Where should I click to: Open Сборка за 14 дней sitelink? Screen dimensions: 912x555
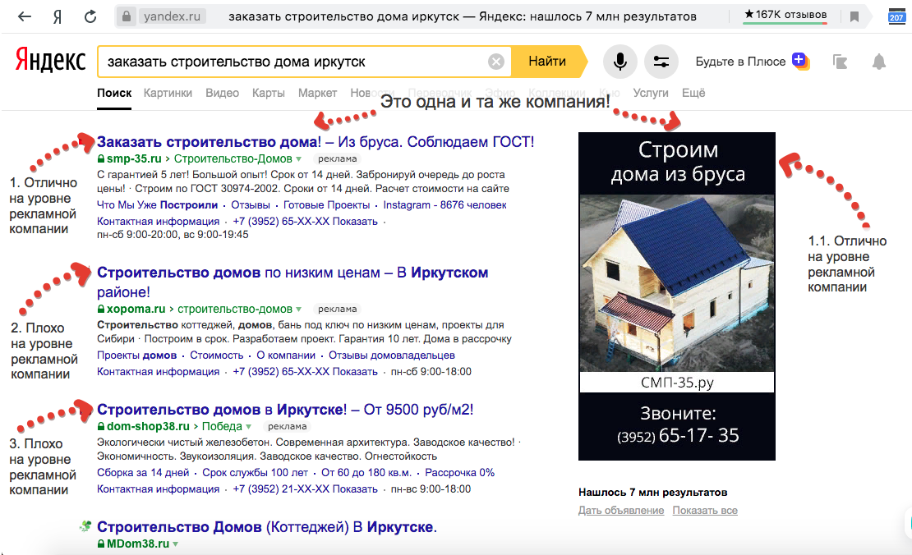point(143,472)
